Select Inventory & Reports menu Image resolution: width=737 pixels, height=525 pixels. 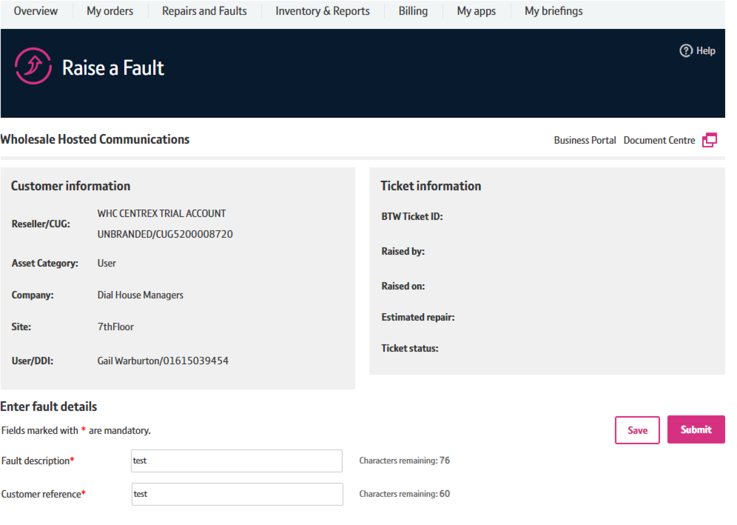click(322, 11)
